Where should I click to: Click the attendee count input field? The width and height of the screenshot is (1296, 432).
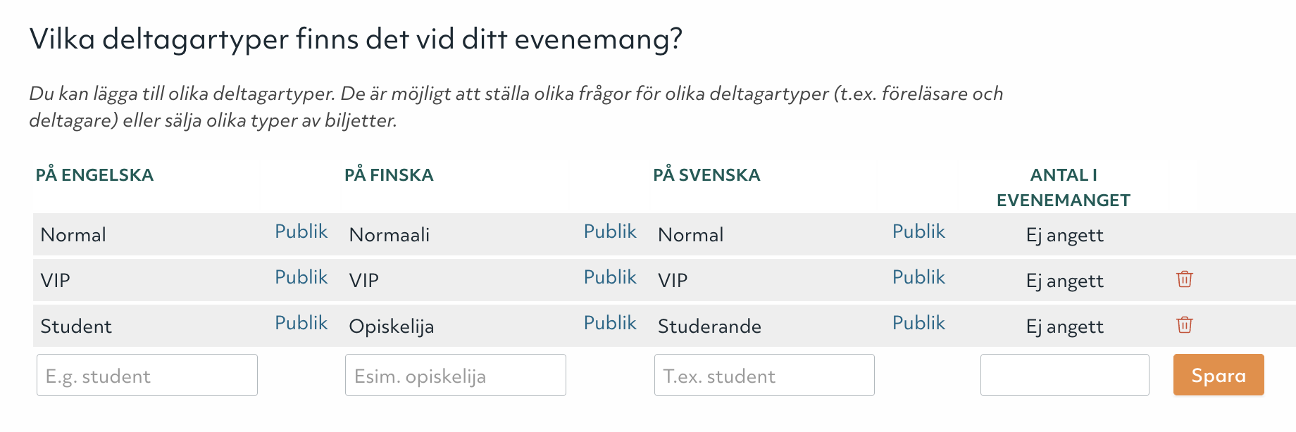click(x=1064, y=375)
